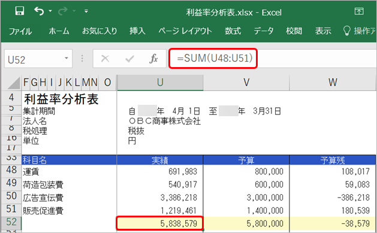Click the 税抜 value cell
This screenshot has height=233, width=377.
pos(136,131)
